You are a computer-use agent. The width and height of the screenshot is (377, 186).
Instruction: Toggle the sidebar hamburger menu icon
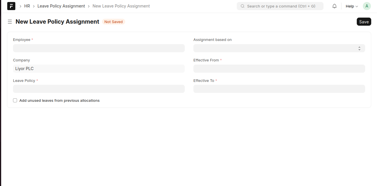click(x=10, y=22)
